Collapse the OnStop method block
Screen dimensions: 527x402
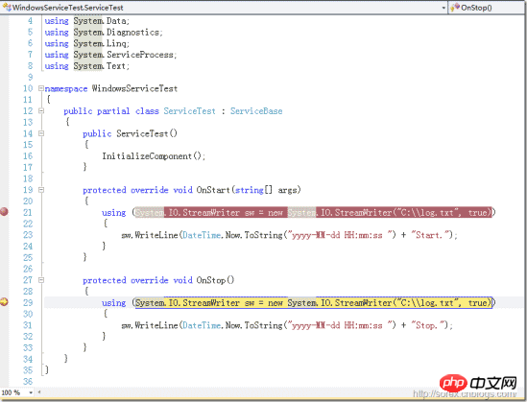point(40,280)
